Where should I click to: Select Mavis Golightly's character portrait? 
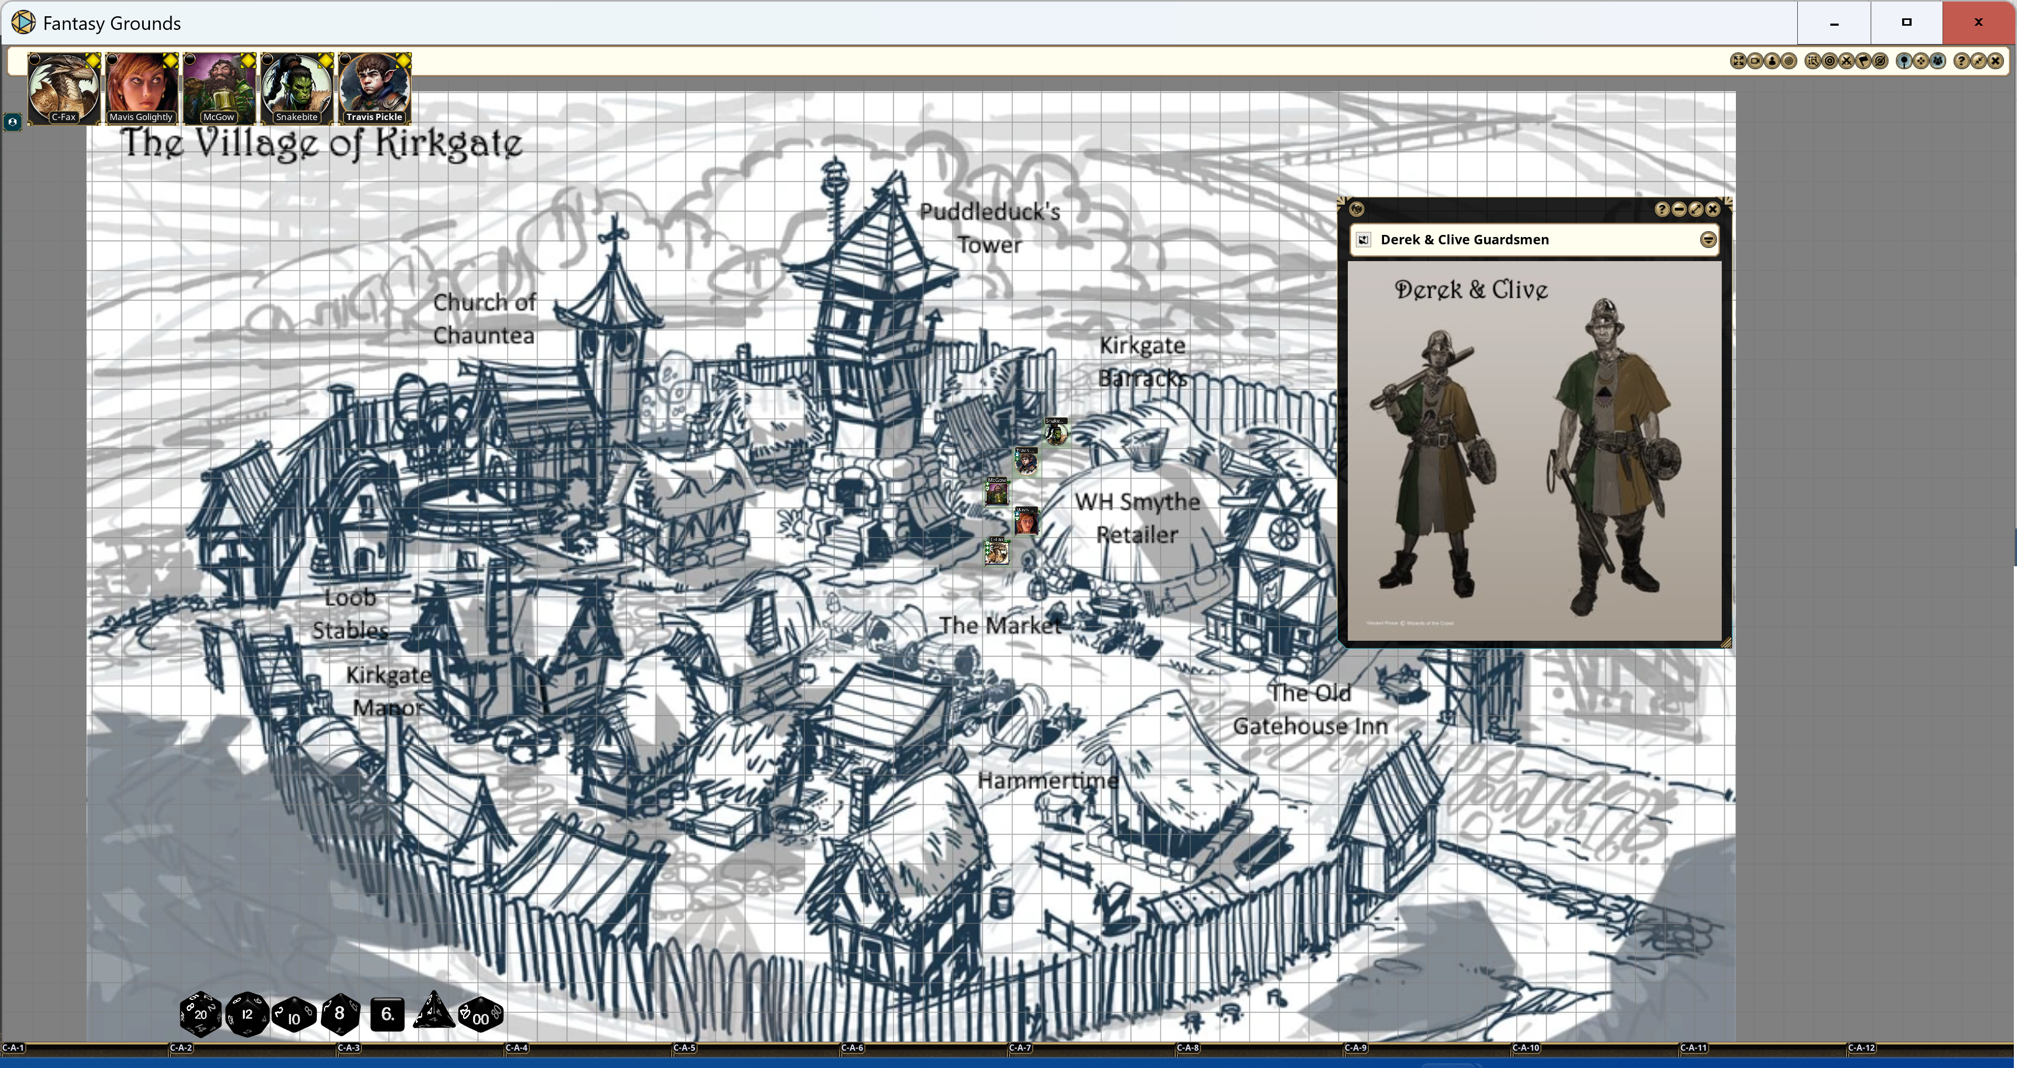[x=142, y=86]
